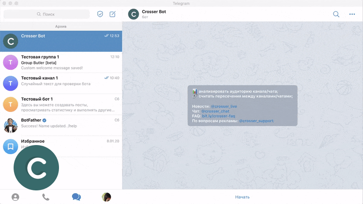
Task: Open settings via profile photo tab
Action: pos(106,197)
